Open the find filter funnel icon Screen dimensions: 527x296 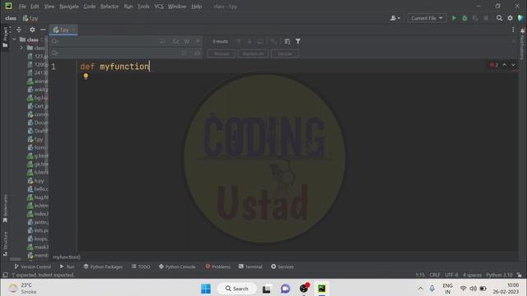(x=298, y=41)
